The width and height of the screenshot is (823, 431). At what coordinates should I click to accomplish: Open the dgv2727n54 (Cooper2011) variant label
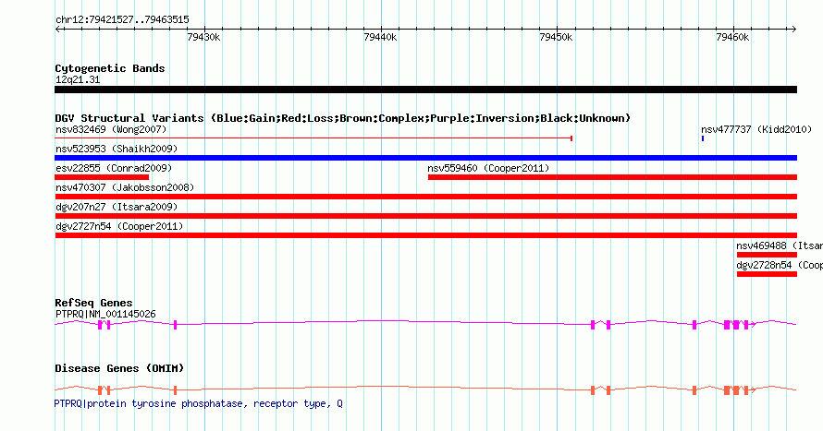click(119, 226)
